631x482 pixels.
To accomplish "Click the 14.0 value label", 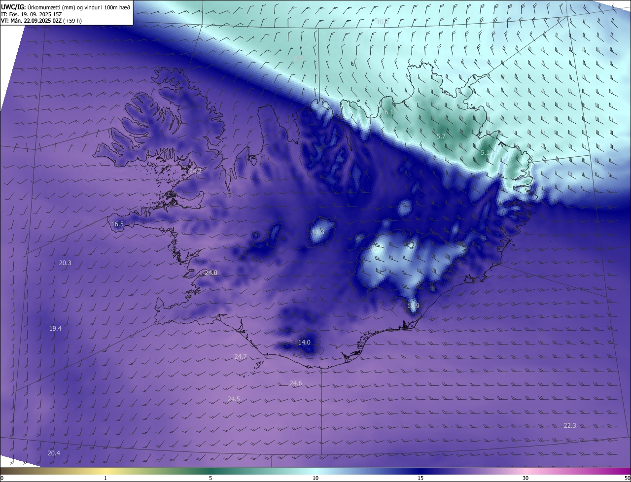I will [304, 342].
